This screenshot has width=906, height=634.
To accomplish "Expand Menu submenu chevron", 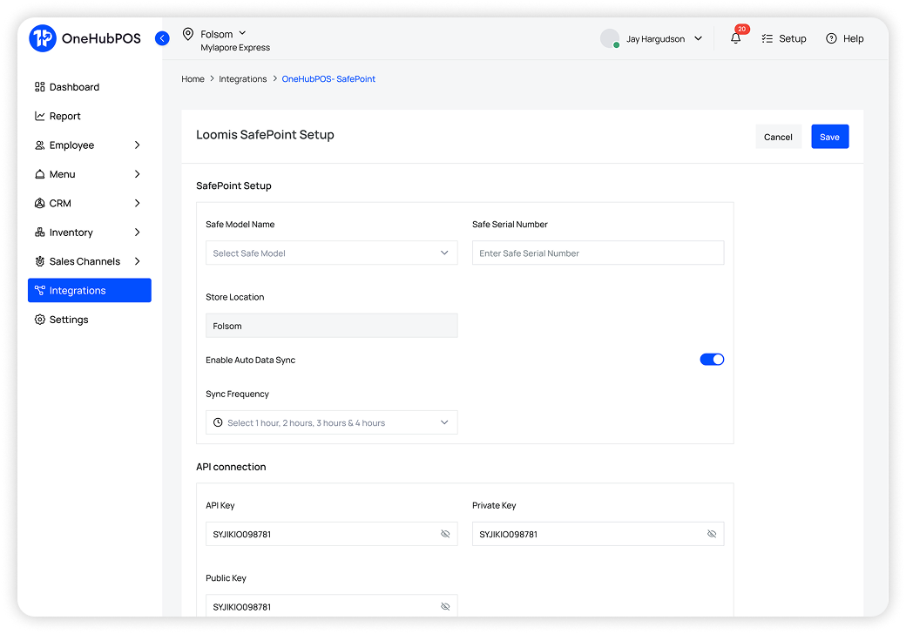I will (x=138, y=174).
